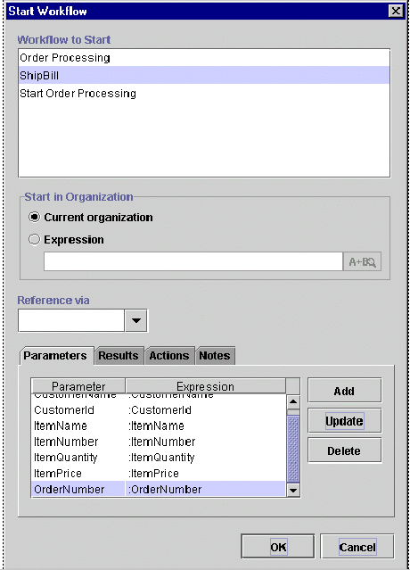The width and height of the screenshot is (410, 570).
Task: Click the Delete button
Action: pos(344,450)
